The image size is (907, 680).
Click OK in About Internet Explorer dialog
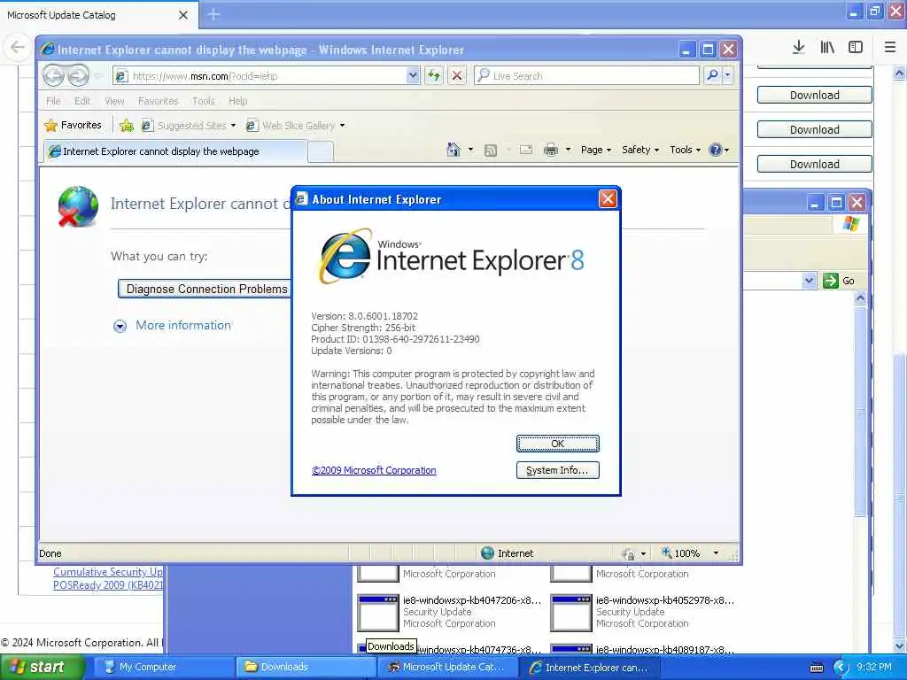[x=557, y=444]
